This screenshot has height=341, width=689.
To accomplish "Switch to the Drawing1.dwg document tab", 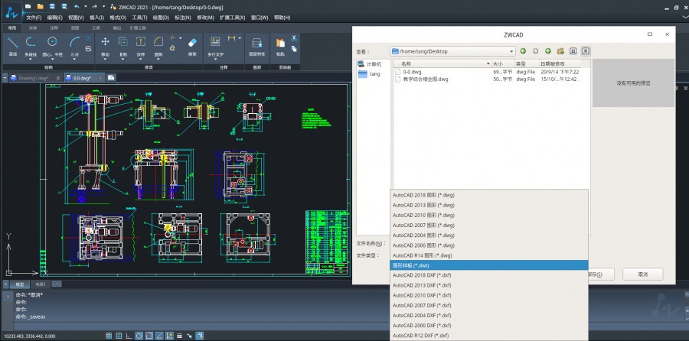I will [x=33, y=77].
